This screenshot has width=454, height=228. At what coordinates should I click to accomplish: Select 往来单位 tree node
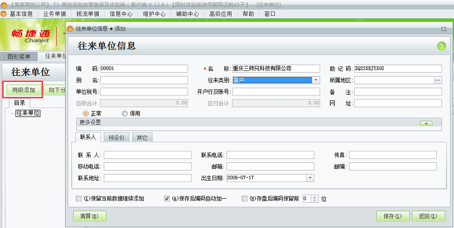[x=28, y=113]
